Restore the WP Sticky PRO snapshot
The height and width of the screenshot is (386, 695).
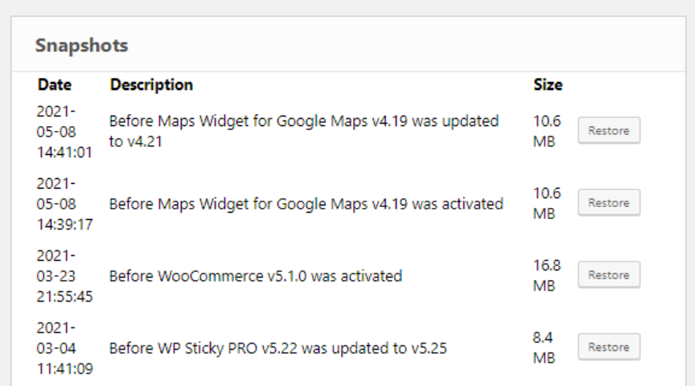[609, 347]
